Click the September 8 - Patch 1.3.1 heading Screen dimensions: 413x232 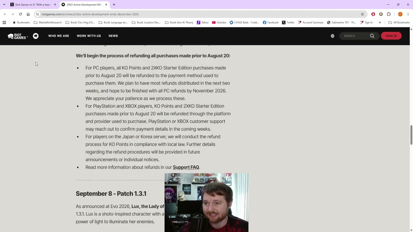[111, 194]
